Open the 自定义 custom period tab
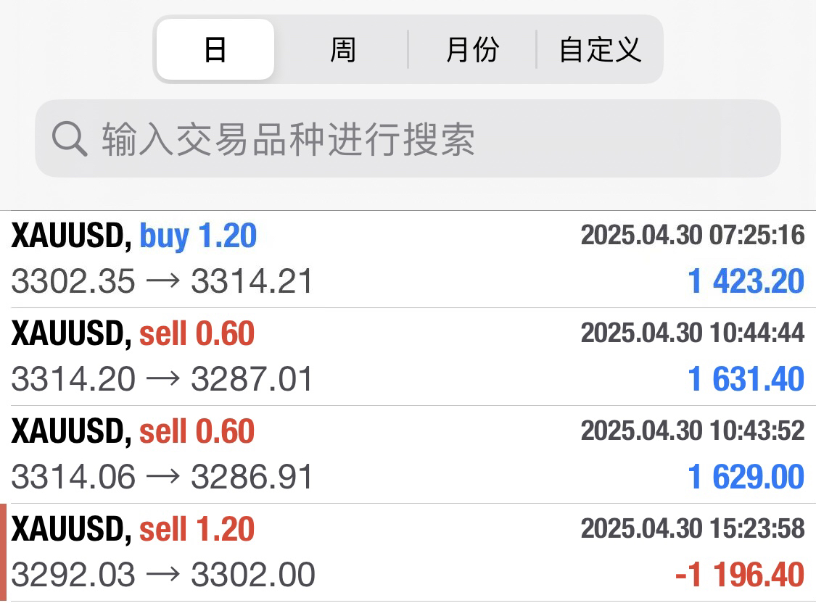The height and width of the screenshot is (603, 816). pyautogui.click(x=600, y=49)
